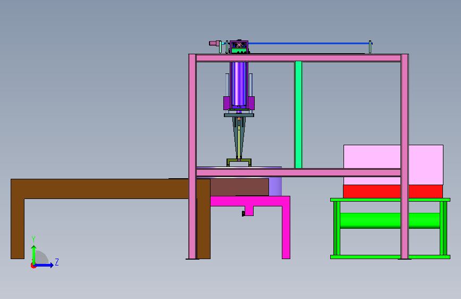
Task: Select the lower pink horizontal frame beam
Action: [298, 172]
